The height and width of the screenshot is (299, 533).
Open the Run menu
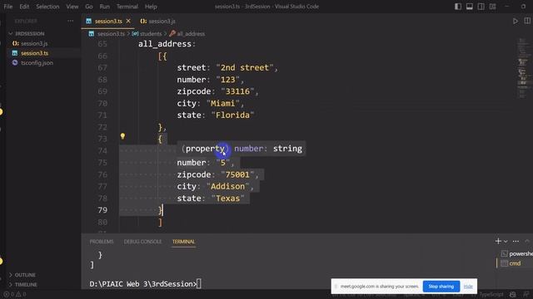click(x=104, y=7)
